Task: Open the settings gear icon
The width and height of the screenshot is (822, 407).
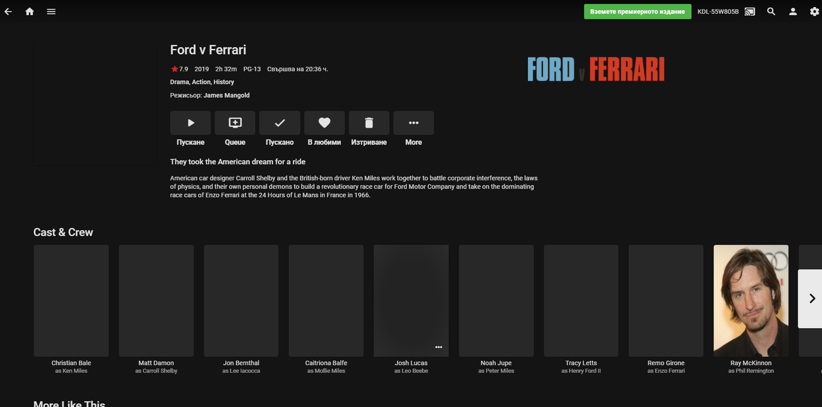Action: tap(814, 12)
